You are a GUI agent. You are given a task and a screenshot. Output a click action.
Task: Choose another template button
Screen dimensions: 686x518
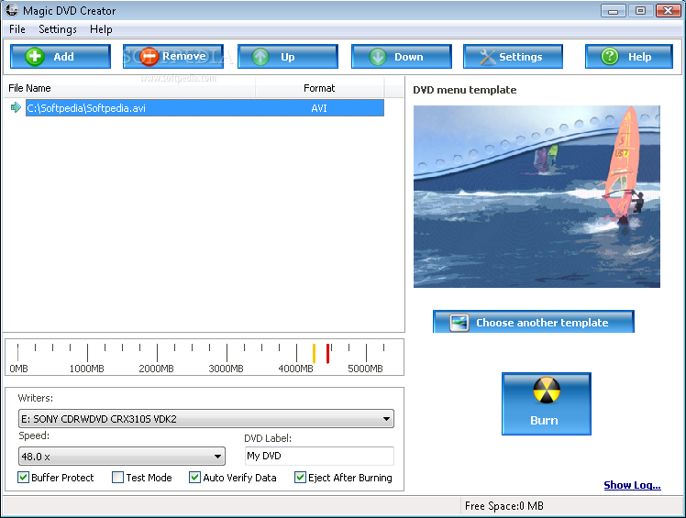click(534, 322)
